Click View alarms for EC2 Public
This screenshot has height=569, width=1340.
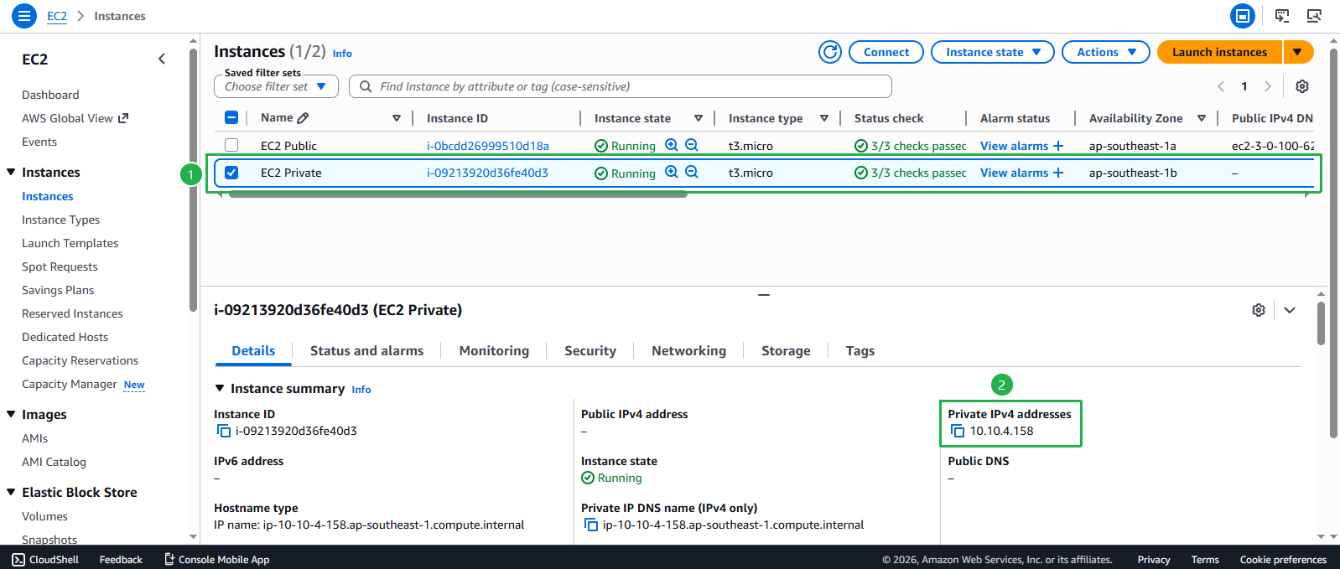[1014, 146]
